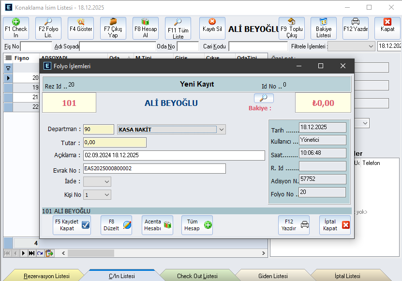Screen dimensions: 402x281
Task: Click F12 Yazdır in folio dialog
Action: point(295,225)
